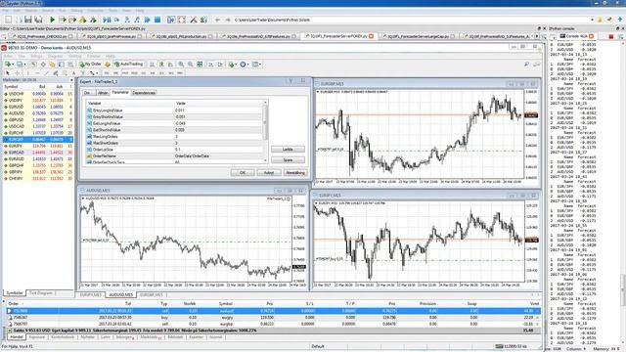Open the Journal terminal tab

(215, 337)
